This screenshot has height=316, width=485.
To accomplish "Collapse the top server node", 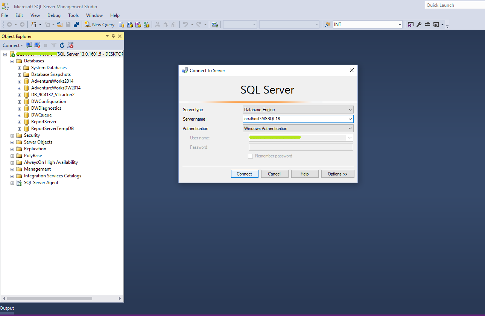I will 5,54.
